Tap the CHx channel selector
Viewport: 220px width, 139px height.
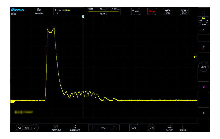[151, 128]
